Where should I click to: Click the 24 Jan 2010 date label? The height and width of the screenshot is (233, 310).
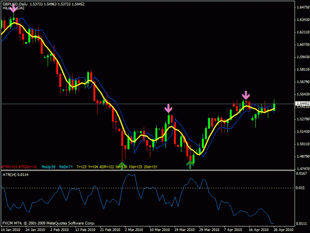coord(35,230)
